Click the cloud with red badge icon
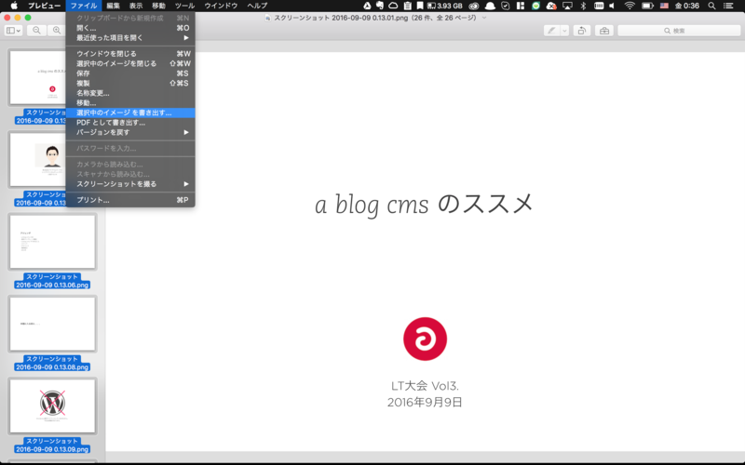 pyautogui.click(x=551, y=6)
